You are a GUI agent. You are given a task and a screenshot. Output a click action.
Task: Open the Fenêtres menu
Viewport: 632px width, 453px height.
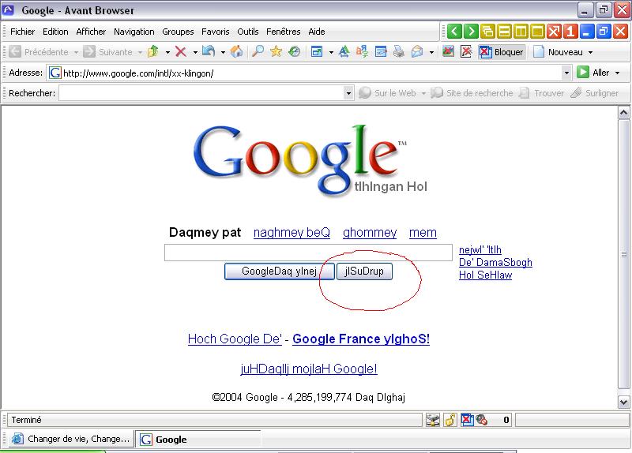[283, 32]
